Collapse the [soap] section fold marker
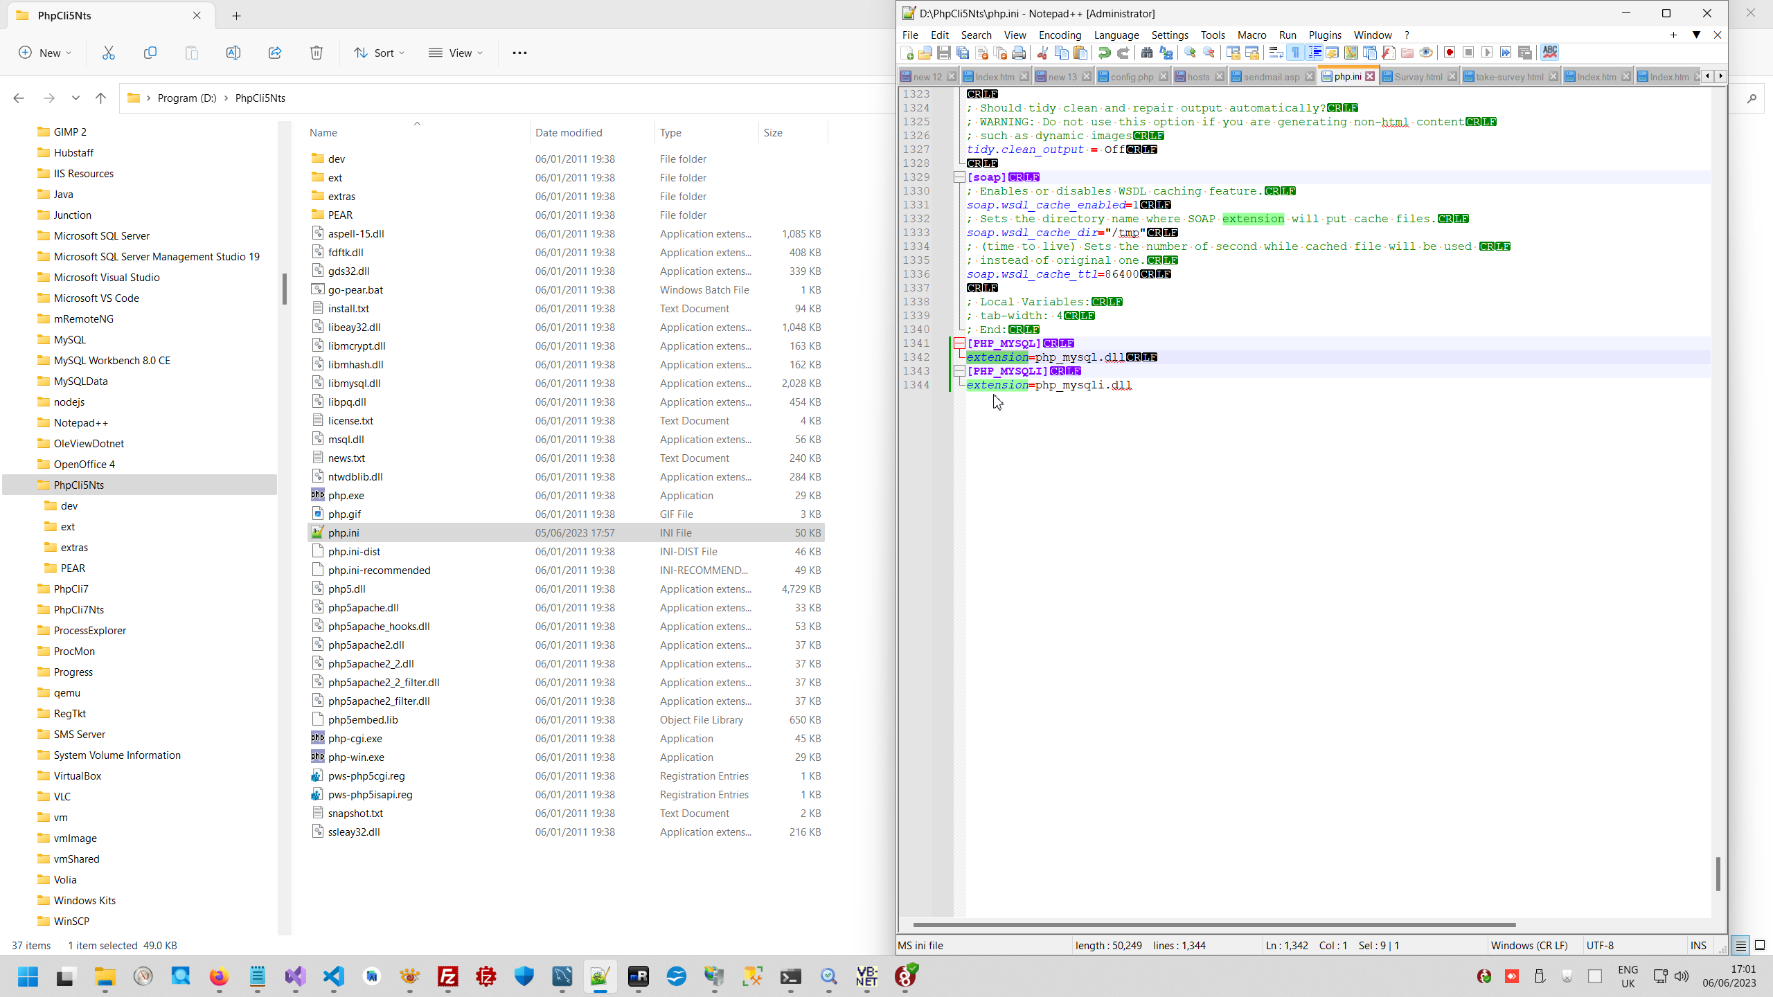This screenshot has width=1773, height=997. 959,177
